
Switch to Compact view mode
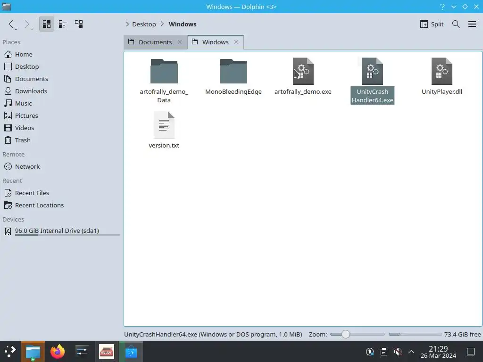(x=63, y=24)
